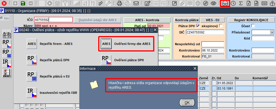Click the Název field BBM spol. s r. o.

78,26
